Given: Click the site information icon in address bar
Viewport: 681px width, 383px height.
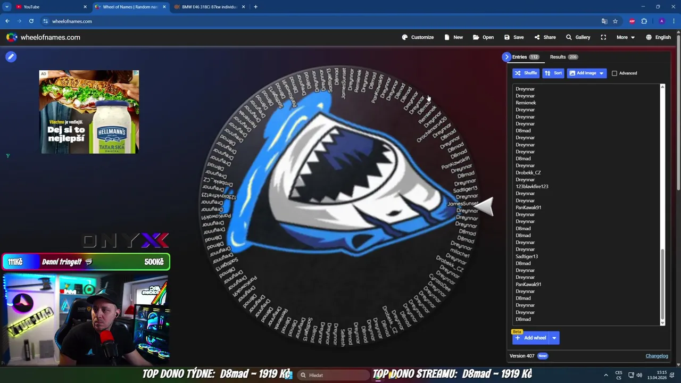Looking at the screenshot, I should (x=45, y=21).
